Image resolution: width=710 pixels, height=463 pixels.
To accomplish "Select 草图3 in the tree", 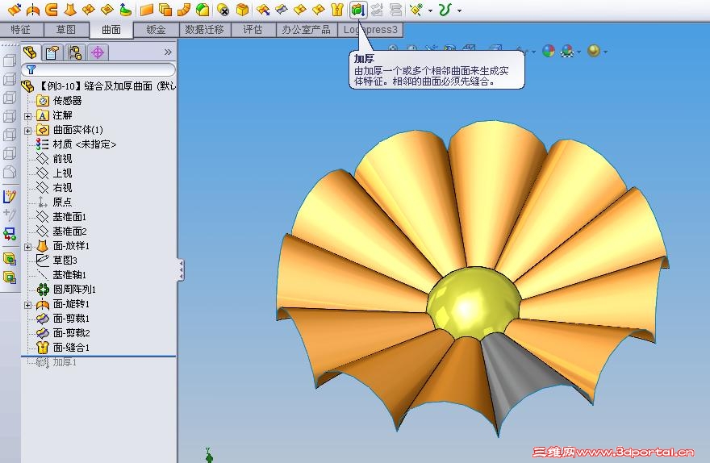I will click(x=57, y=261).
